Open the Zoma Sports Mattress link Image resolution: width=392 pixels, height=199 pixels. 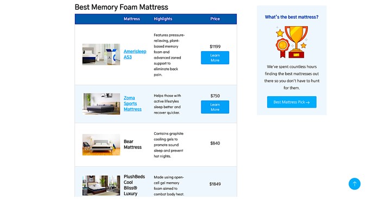(x=133, y=104)
